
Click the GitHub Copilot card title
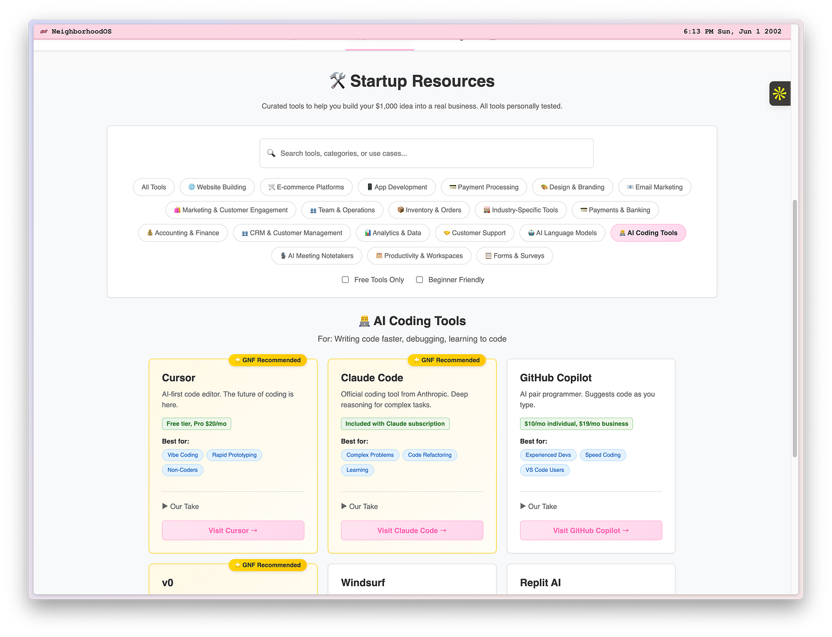pyautogui.click(x=556, y=378)
